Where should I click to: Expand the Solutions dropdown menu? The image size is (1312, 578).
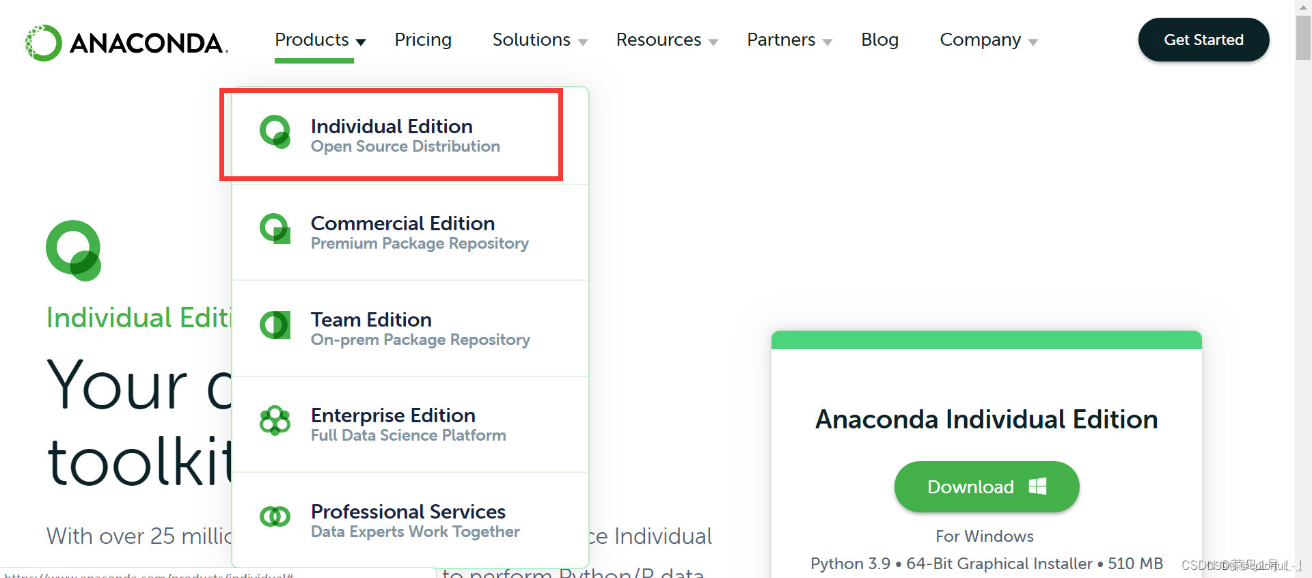pyautogui.click(x=540, y=40)
